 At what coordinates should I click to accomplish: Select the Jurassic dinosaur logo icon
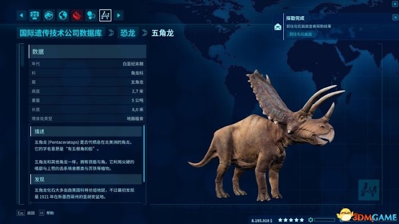pos(48,15)
